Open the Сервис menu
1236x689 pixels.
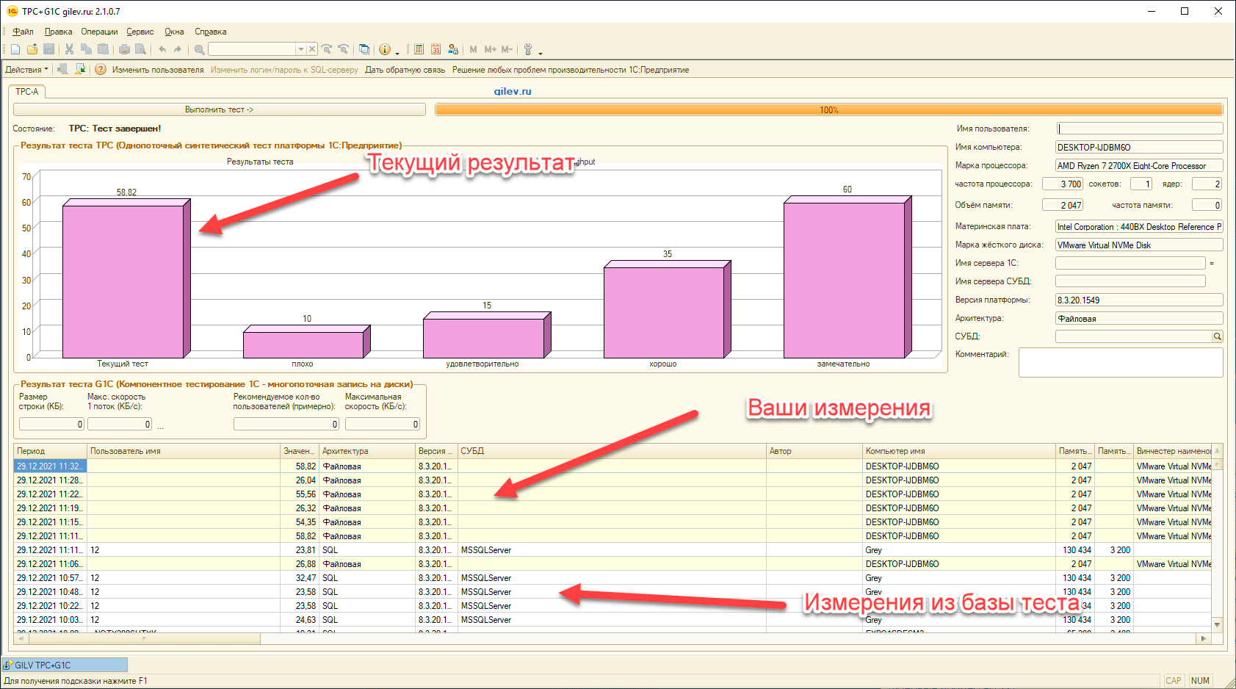(140, 32)
